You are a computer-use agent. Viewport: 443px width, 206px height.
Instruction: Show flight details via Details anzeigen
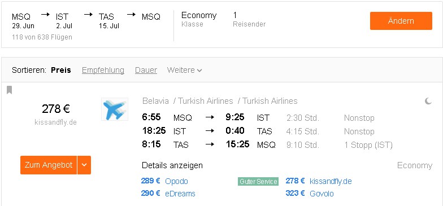[x=172, y=165]
